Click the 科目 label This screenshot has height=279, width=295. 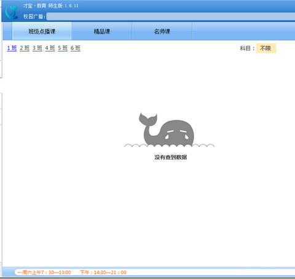click(247, 49)
